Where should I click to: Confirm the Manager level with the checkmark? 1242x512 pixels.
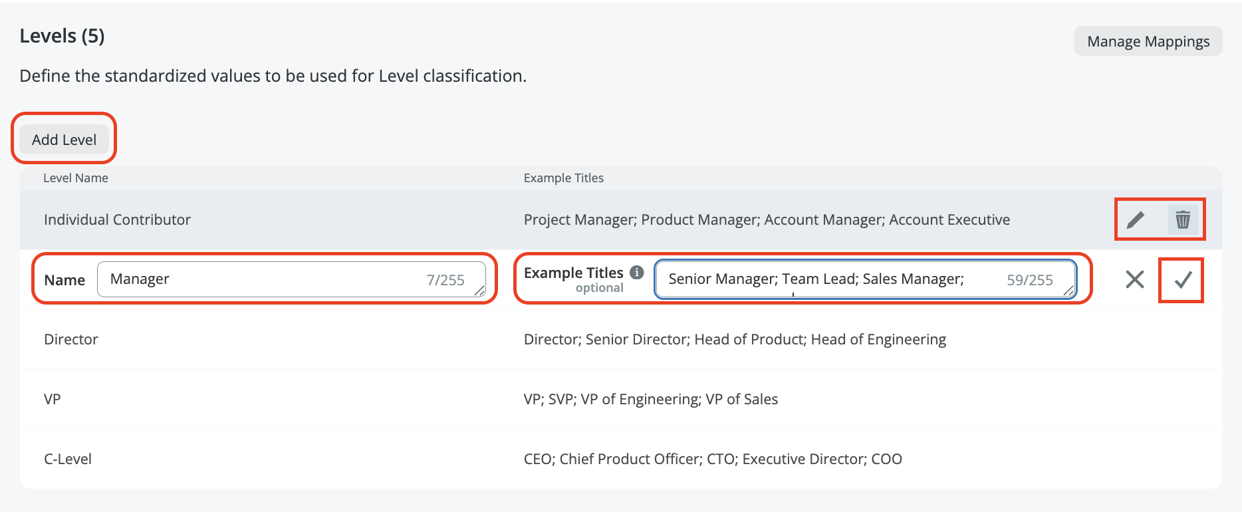[x=1182, y=280]
